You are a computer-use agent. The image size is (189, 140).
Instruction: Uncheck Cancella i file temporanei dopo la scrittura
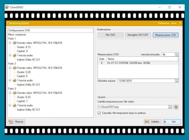[99, 113]
